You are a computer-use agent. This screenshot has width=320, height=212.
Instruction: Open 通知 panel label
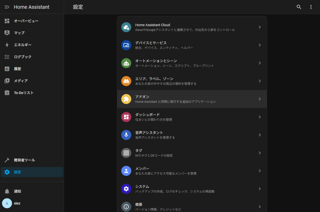[x=17, y=191]
